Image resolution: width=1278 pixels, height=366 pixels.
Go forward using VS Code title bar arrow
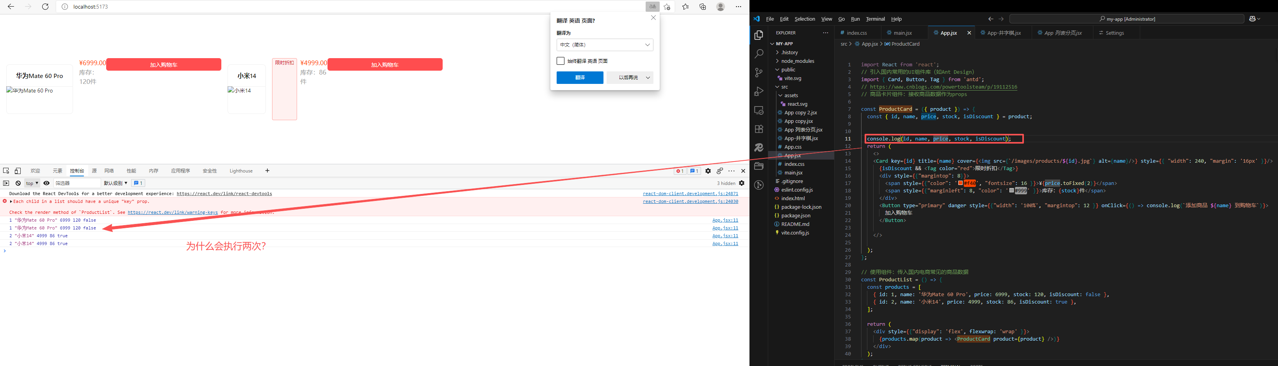pyautogui.click(x=1001, y=19)
